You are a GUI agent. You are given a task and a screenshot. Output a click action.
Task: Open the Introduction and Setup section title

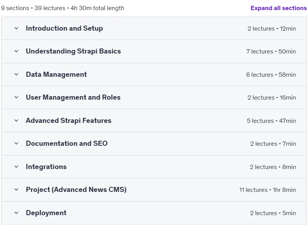64,28
